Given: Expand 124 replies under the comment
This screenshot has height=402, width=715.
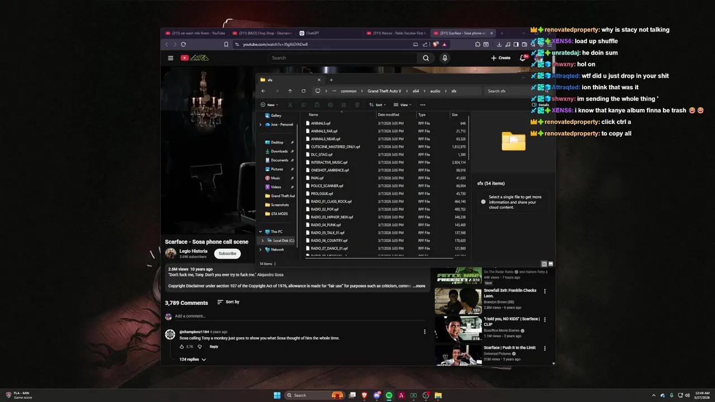Looking at the screenshot, I should point(193,360).
